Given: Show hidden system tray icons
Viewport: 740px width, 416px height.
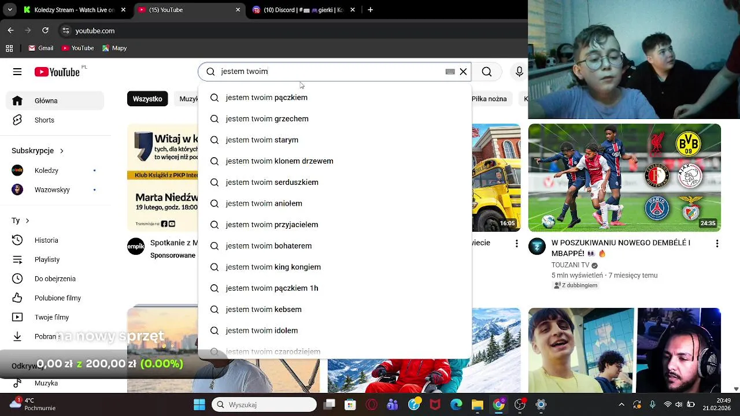Looking at the screenshot, I should pyautogui.click(x=621, y=404).
